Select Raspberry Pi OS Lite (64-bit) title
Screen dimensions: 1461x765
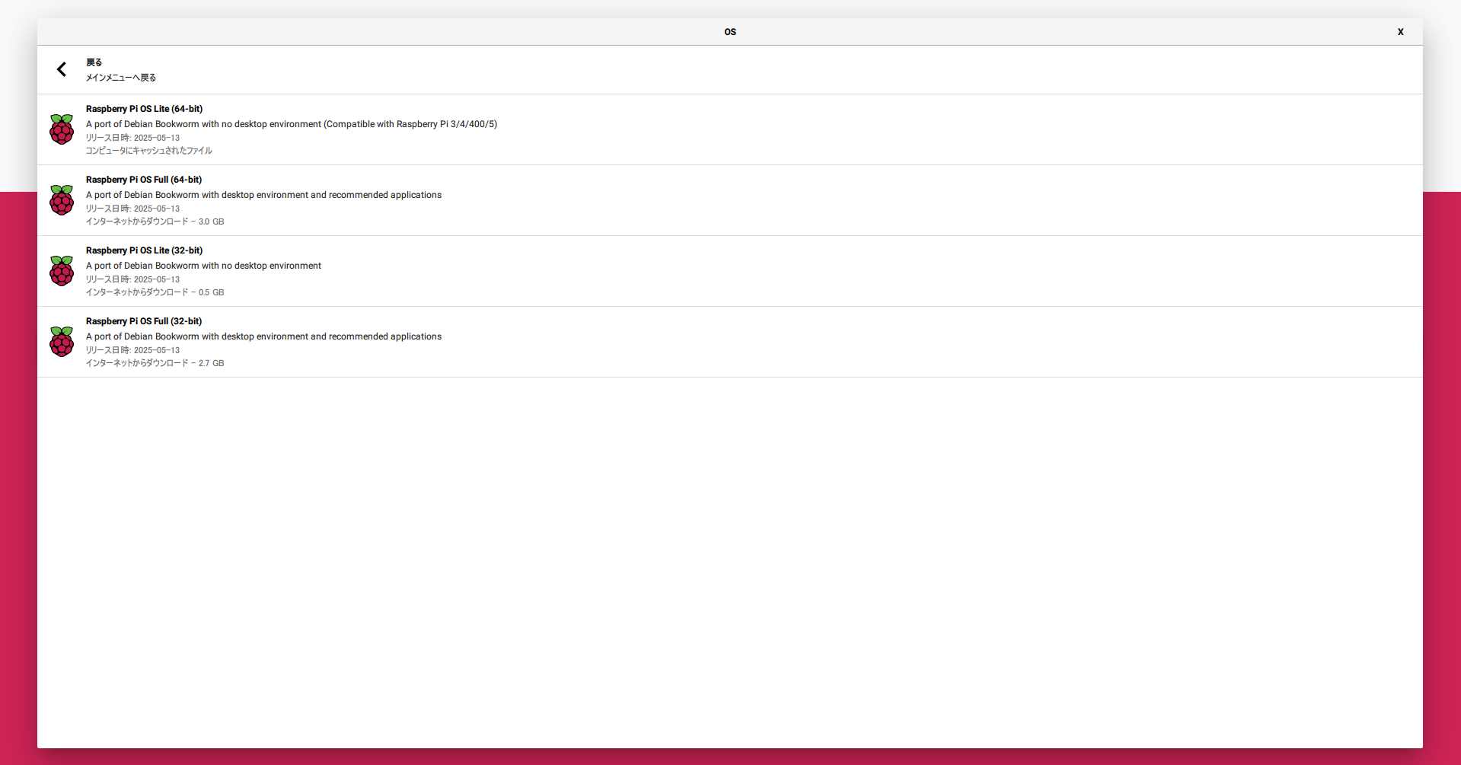pyautogui.click(x=144, y=109)
